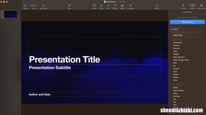Click the Keynote document icon in title bar

coord(105,2)
